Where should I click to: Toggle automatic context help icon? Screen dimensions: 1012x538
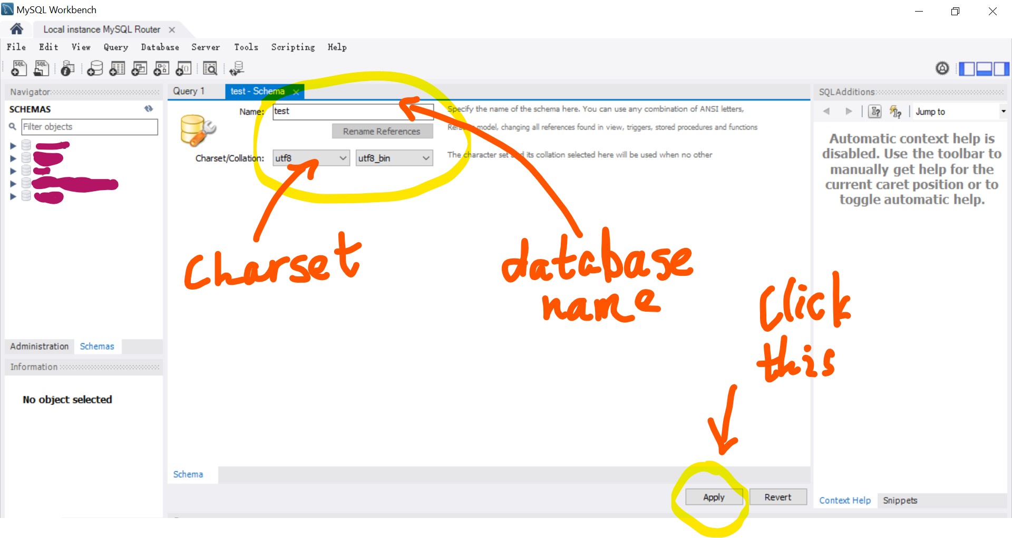click(x=895, y=111)
